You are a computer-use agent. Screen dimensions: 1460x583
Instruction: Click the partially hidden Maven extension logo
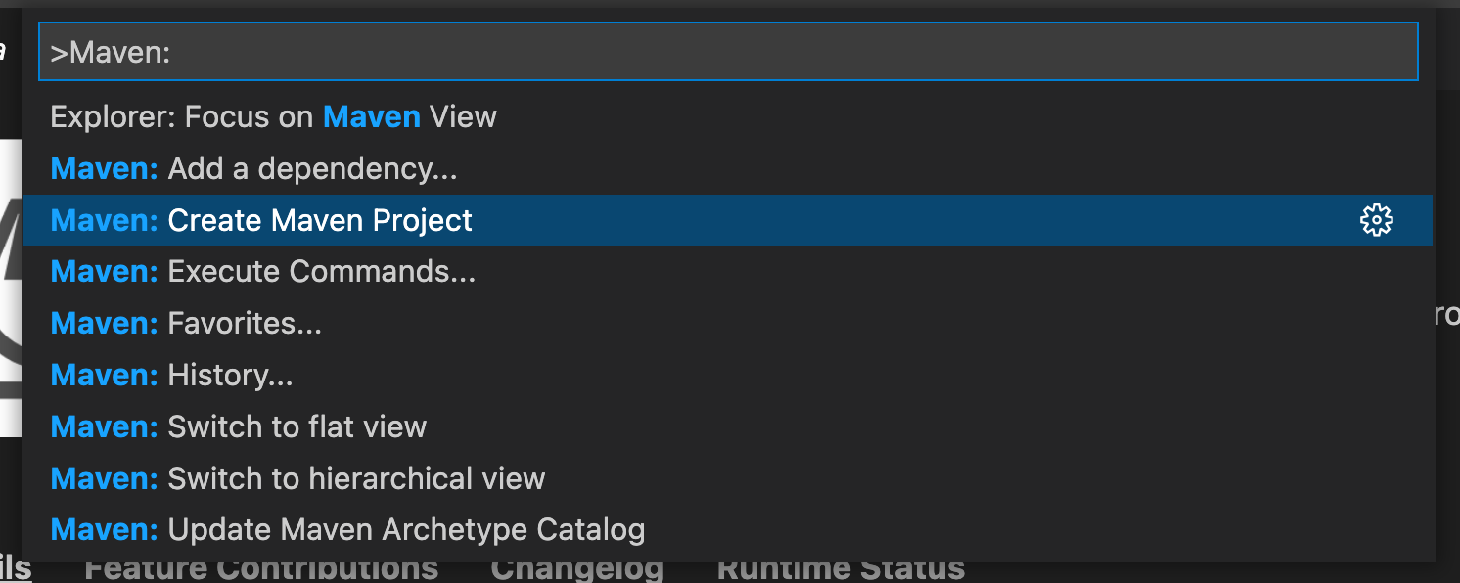coord(10,289)
